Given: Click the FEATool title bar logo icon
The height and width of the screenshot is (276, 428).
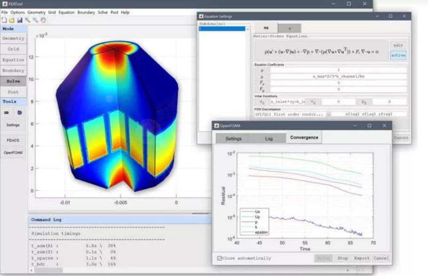Looking at the screenshot, I should click(5, 4).
